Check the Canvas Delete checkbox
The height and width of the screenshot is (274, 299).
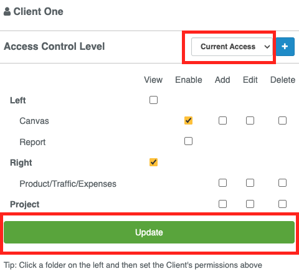point(282,121)
